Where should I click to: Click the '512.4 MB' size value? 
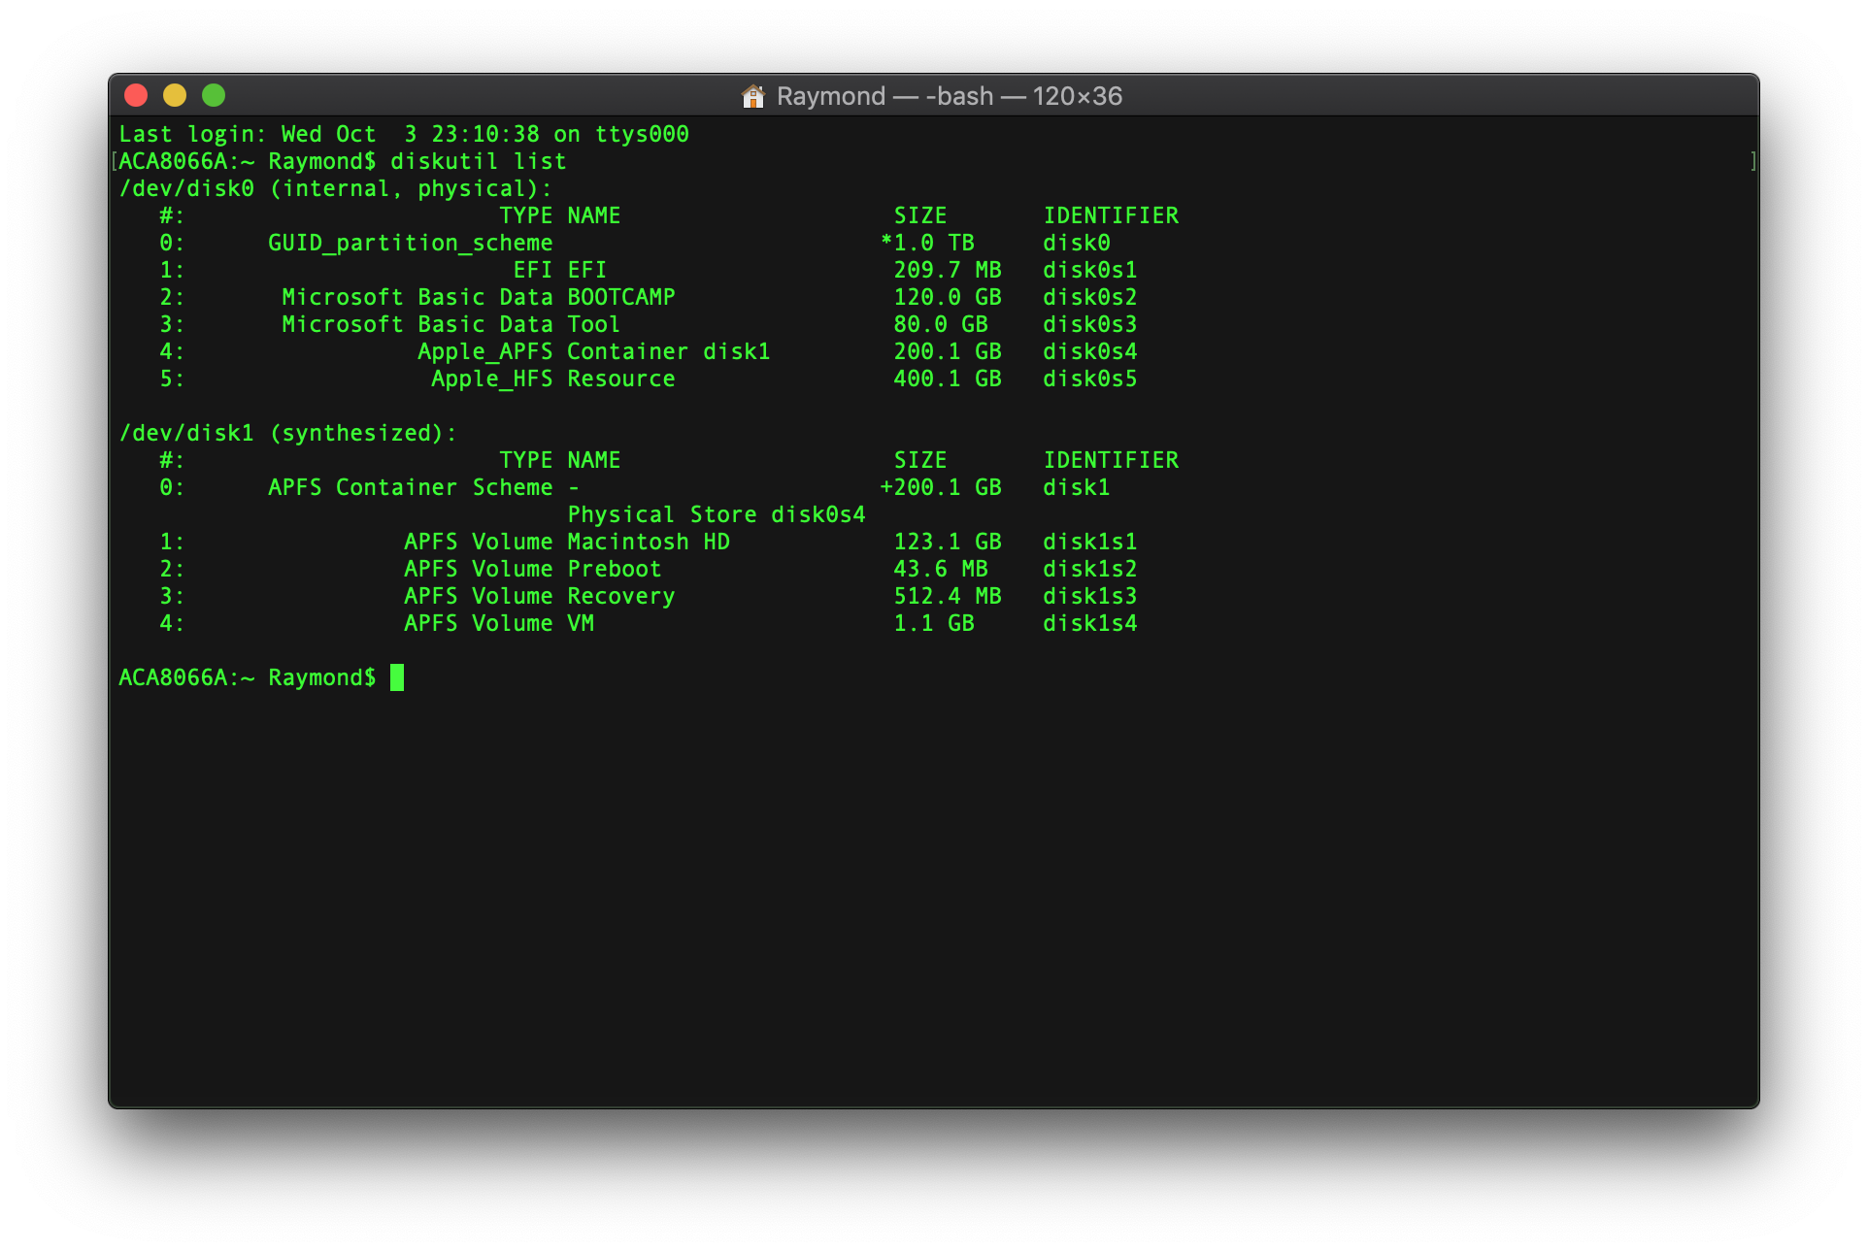pyautogui.click(x=948, y=596)
